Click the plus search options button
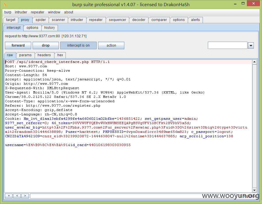This screenshot has width=262, height=204. click(9, 196)
